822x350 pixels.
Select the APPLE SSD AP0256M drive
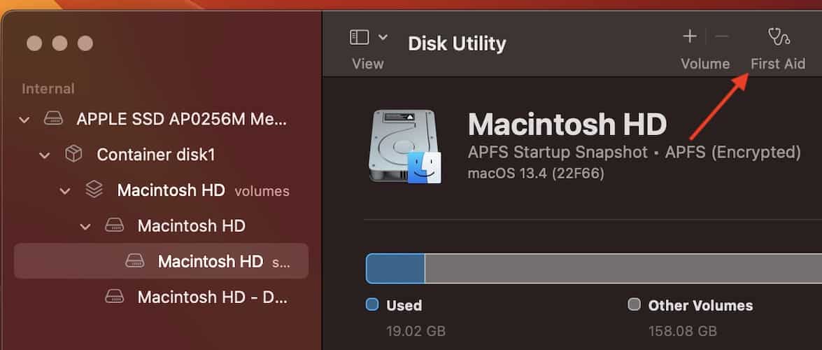coord(181,119)
